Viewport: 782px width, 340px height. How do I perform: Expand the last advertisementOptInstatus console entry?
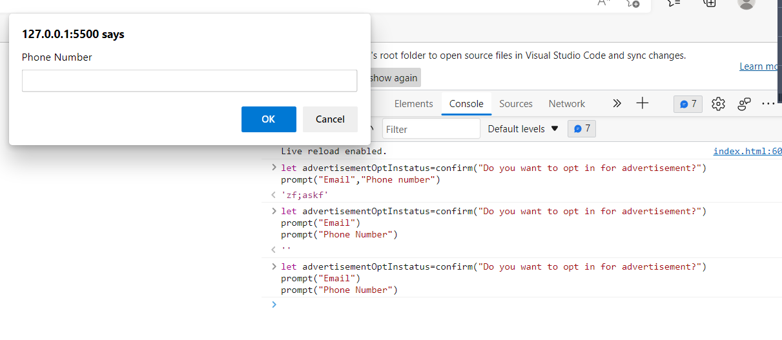tap(274, 266)
